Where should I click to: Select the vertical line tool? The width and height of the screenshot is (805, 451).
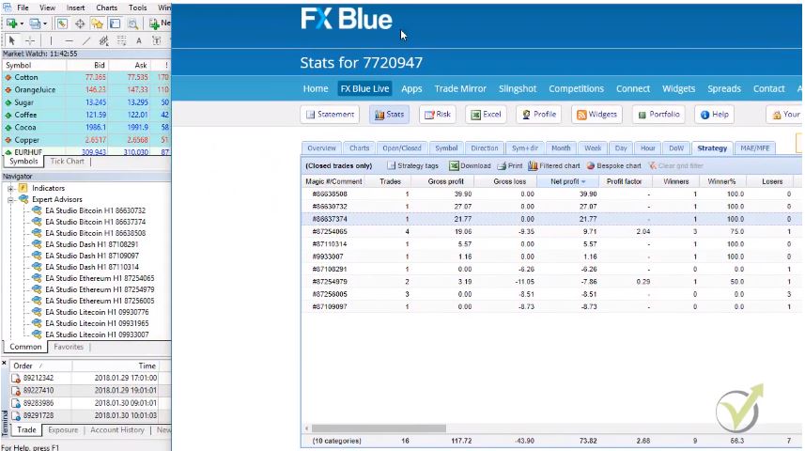coord(51,40)
